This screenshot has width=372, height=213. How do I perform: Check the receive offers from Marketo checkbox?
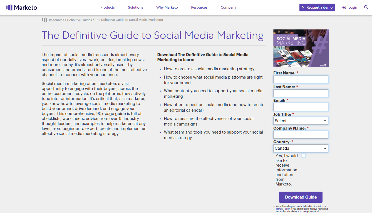click(x=304, y=156)
